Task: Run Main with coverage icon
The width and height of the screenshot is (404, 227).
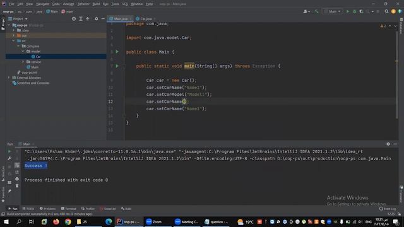Action: [x=361, y=11]
